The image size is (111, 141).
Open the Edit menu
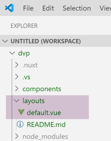click(x=48, y=8)
